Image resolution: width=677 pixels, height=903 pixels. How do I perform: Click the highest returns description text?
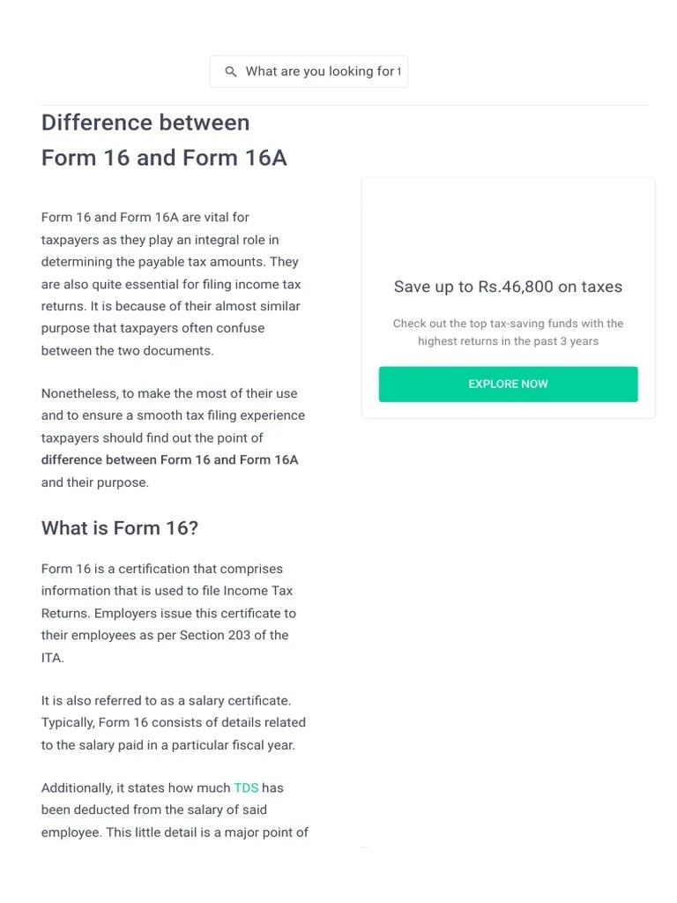508,332
